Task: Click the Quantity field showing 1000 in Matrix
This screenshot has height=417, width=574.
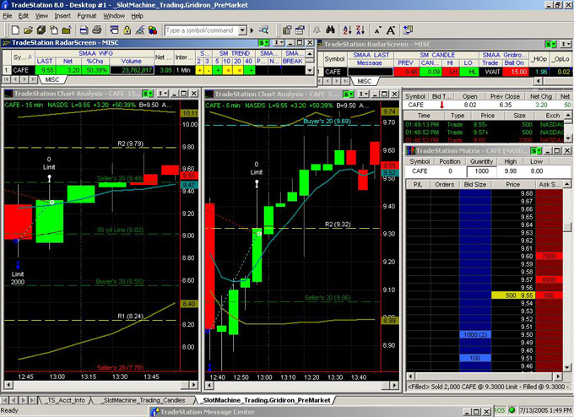Action: [481, 171]
